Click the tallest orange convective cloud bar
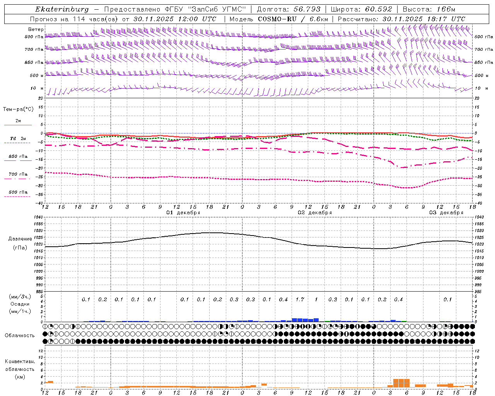The image size is (495, 396). pos(401,383)
